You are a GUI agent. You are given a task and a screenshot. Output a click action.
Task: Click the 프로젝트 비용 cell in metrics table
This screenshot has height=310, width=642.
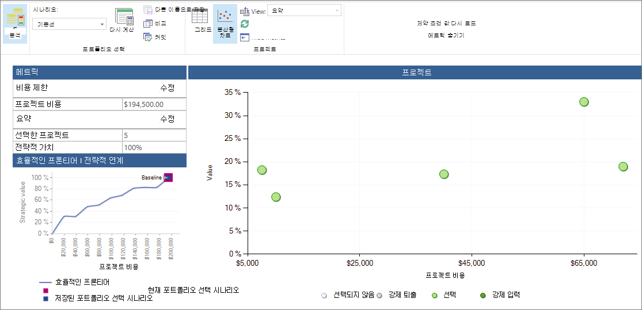[67, 104]
